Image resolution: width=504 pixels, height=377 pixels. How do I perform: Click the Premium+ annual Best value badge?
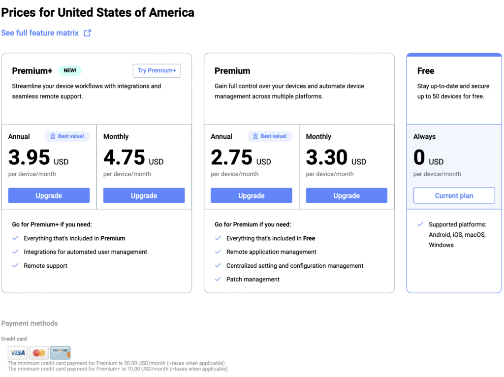pos(67,136)
